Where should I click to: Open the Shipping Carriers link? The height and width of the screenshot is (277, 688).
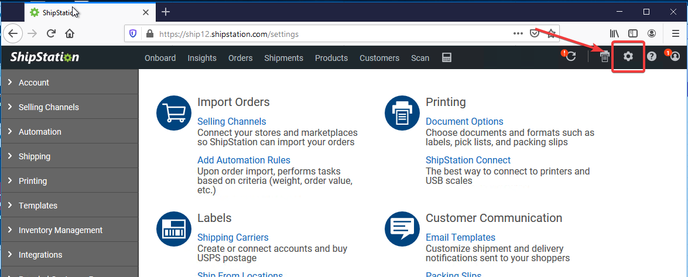[232, 238]
